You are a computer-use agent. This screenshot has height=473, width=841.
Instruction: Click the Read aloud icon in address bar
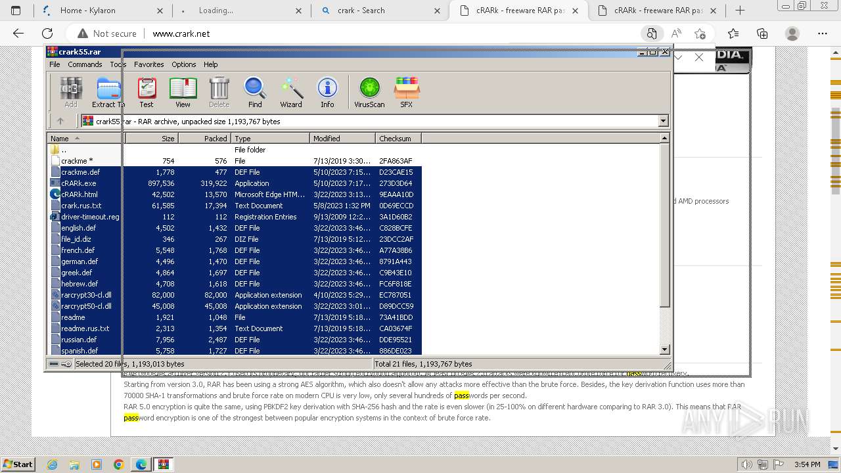point(676,34)
